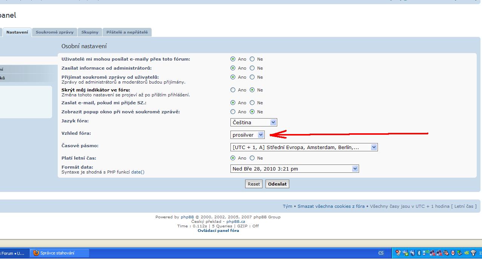Select Ano for Skrýt můj indikátor
This screenshot has width=482, height=265.
point(233,90)
